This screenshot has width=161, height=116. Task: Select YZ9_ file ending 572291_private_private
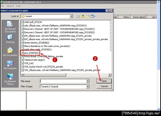pos(62,70)
